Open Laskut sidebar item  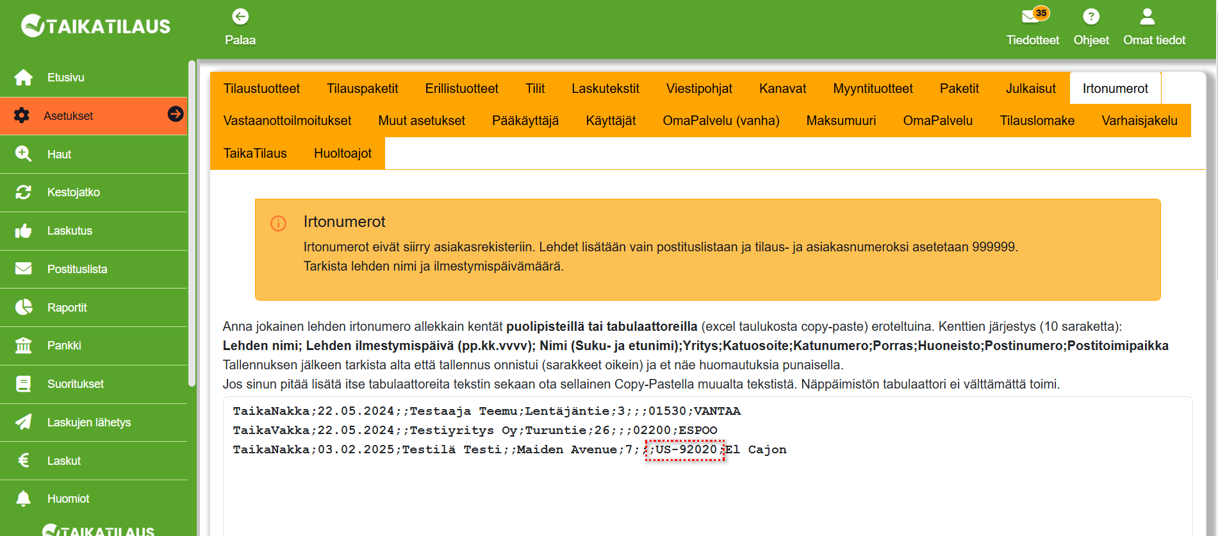pos(94,460)
